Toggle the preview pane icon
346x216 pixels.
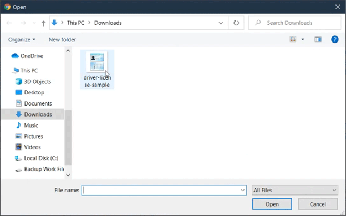(x=318, y=40)
